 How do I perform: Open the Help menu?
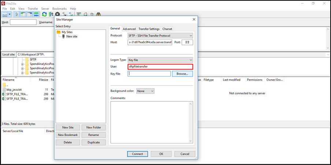point(73,9)
